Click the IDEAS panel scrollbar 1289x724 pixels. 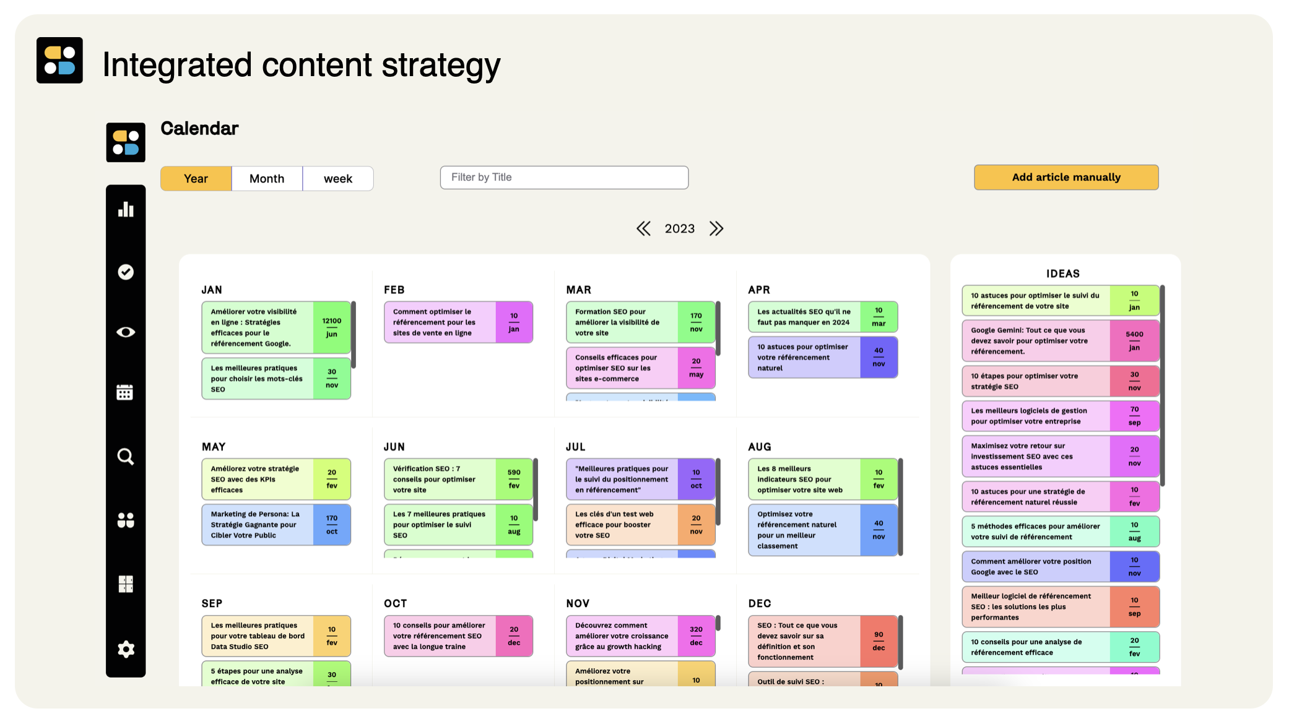1162,385
